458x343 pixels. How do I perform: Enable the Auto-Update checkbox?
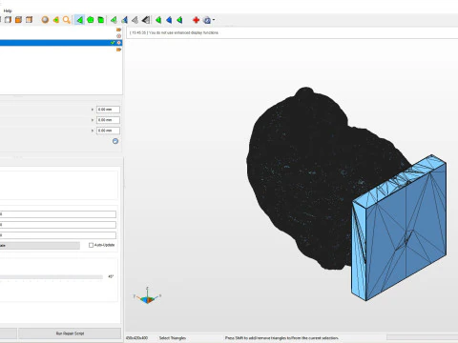pyautogui.click(x=91, y=245)
